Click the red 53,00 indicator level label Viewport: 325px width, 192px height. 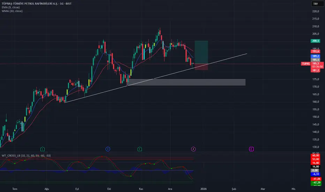(x=316, y=159)
